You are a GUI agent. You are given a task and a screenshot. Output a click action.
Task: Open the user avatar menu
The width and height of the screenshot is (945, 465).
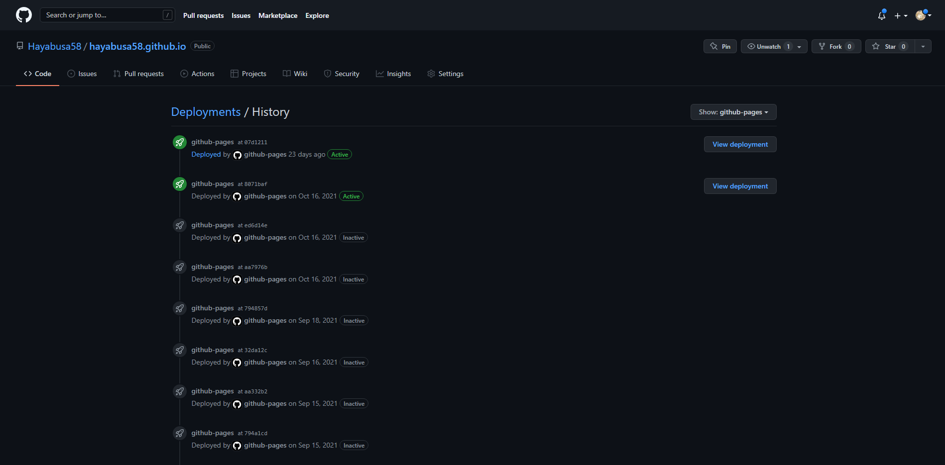924,15
